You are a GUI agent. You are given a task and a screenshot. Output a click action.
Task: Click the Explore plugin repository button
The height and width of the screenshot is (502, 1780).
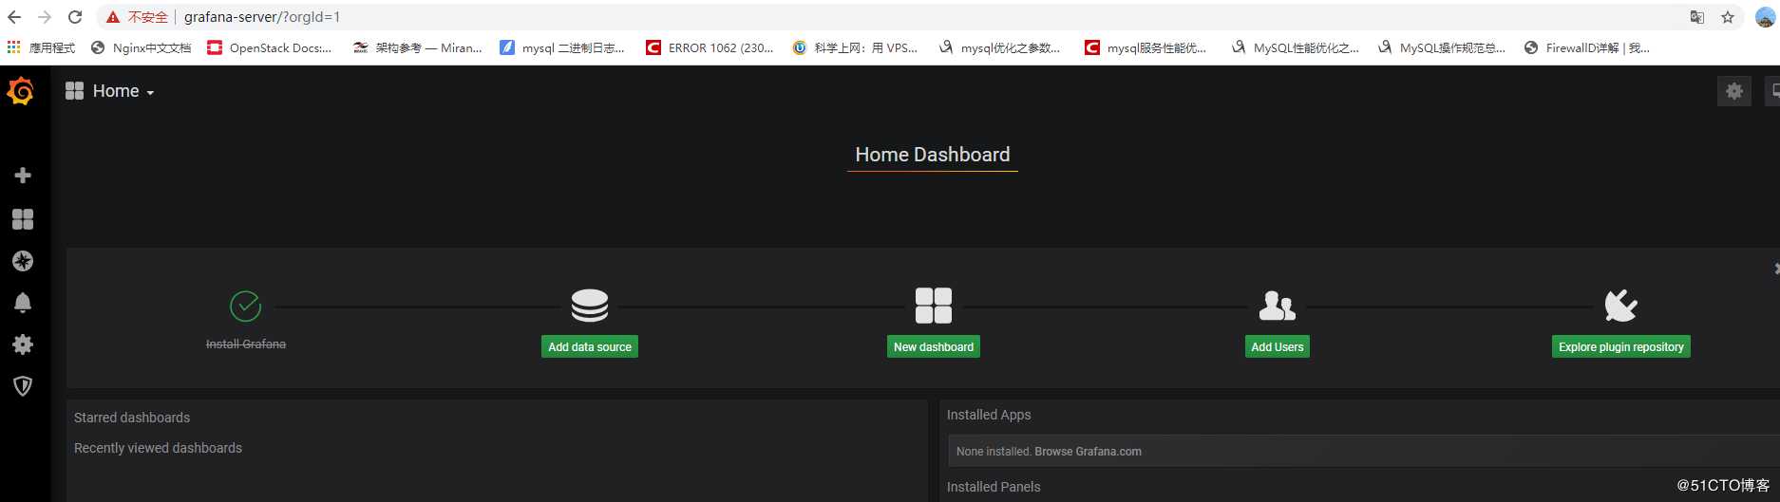pyautogui.click(x=1620, y=347)
